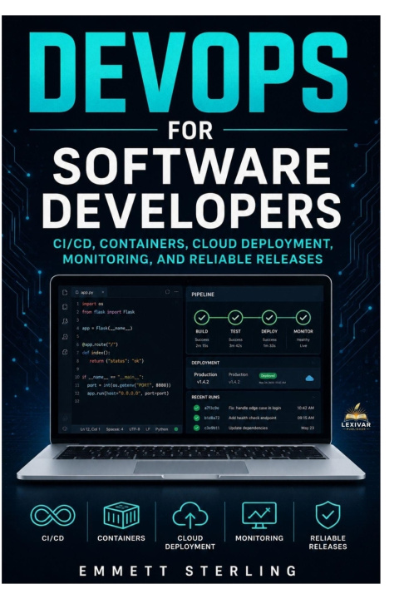Image resolution: width=399 pixels, height=599 pixels.
Task: Click green check beside run a7f3c9e
Action: click(x=197, y=408)
